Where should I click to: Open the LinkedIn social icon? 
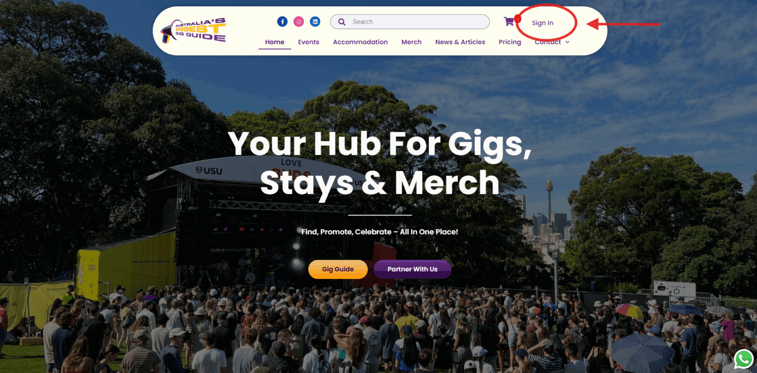315,22
